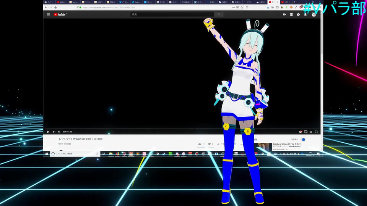Open the player settings gear
Screen dimensions: 367x206
click(x=301, y=132)
